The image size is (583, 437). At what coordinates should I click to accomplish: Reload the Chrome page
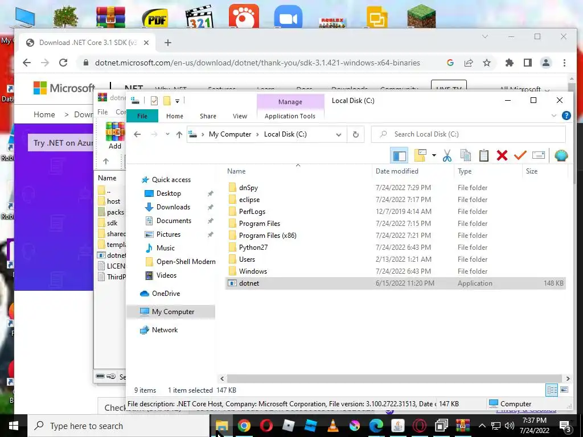point(63,63)
